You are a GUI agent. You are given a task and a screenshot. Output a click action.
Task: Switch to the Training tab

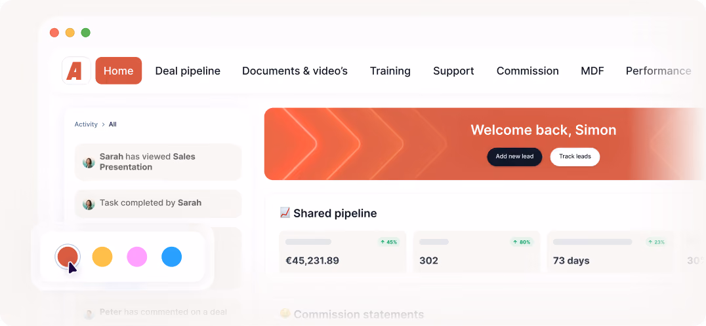pyautogui.click(x=390, y=71)
